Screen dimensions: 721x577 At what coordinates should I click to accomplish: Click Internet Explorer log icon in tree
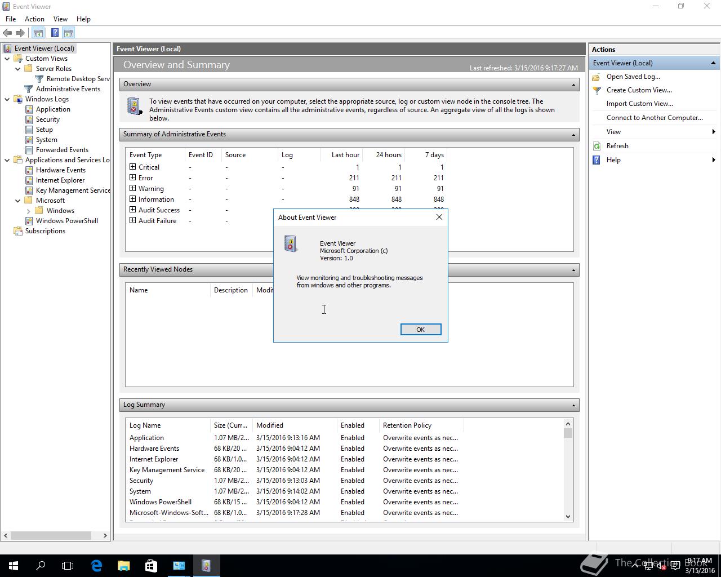pos(29,180)
